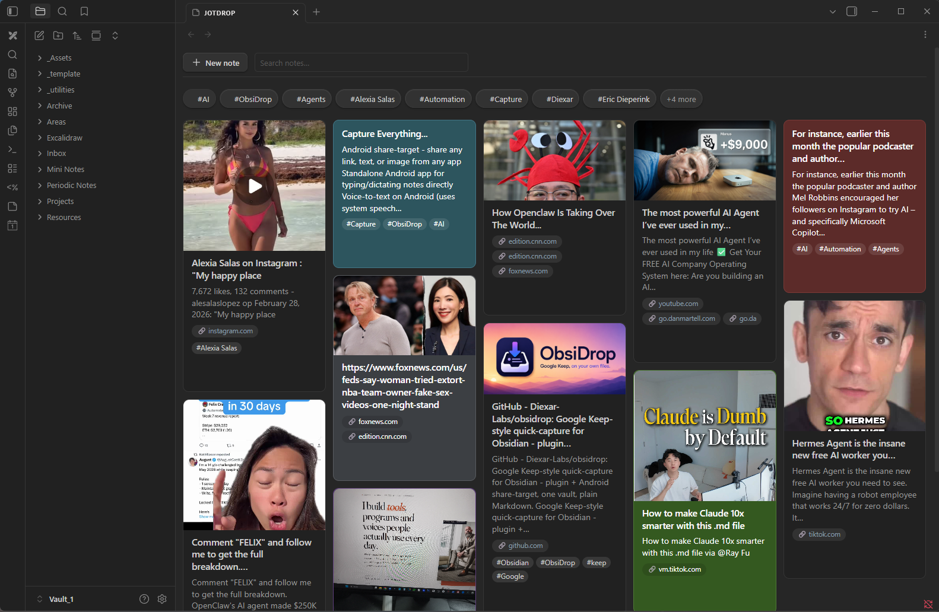Close the JOTDROP tab
Viewport: 939px width, 612px height.
296,12
